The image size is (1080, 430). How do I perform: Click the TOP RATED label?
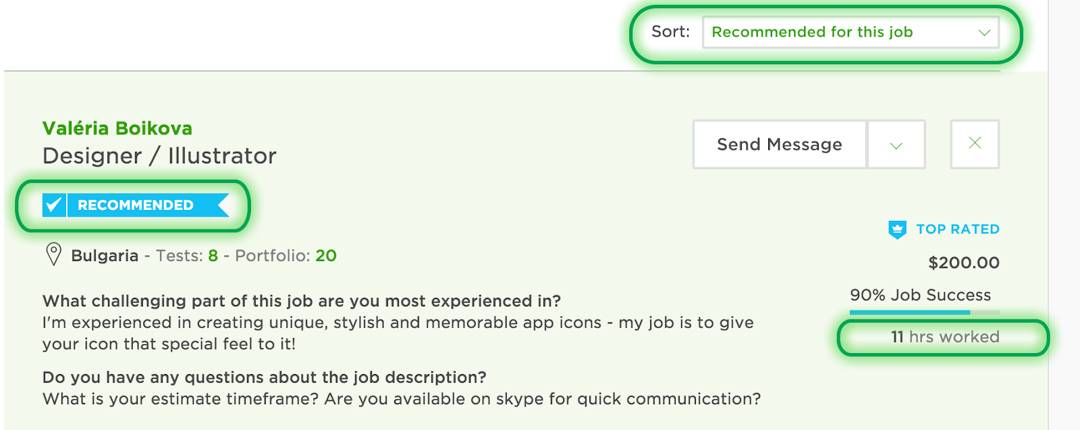pos(957,230)
